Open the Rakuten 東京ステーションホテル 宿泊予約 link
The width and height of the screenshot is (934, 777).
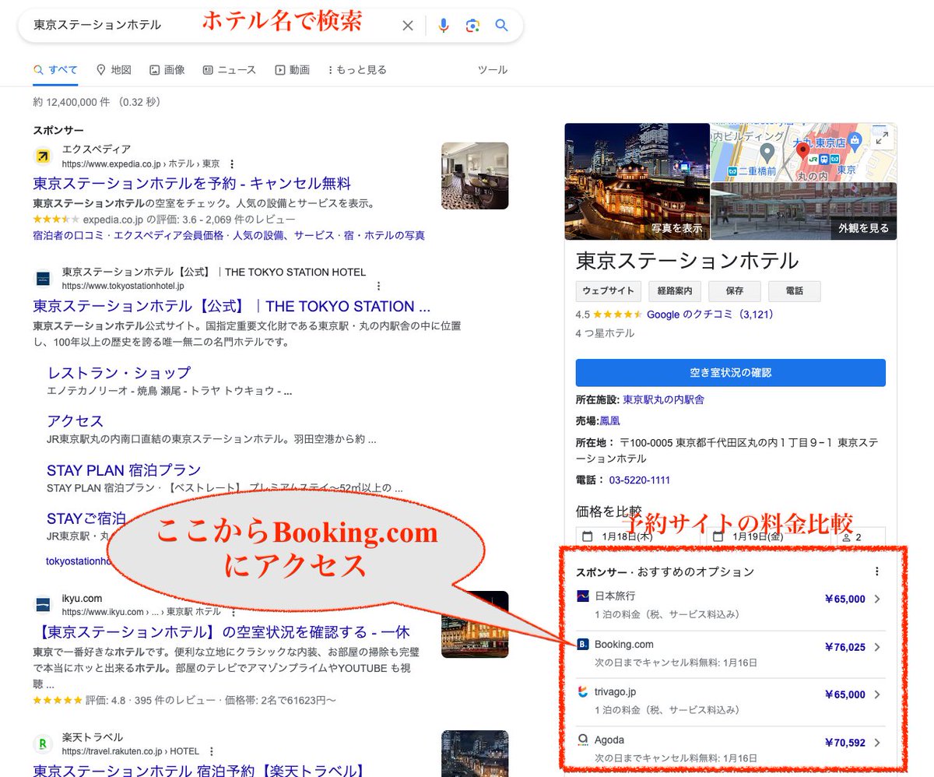coord(198,770)
